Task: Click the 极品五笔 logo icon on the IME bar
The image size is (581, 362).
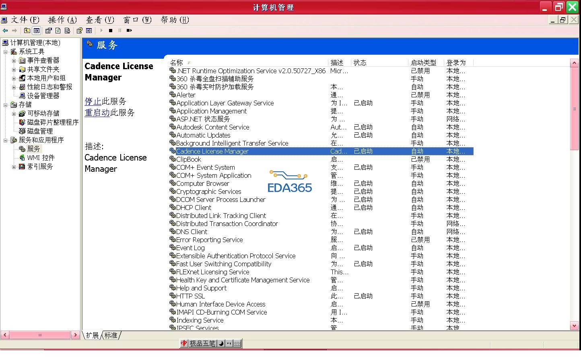Action: 184,343
